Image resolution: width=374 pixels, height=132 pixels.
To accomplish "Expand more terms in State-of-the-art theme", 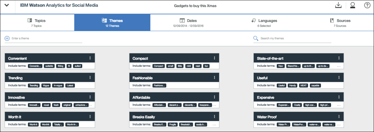I will pos(339,66).
